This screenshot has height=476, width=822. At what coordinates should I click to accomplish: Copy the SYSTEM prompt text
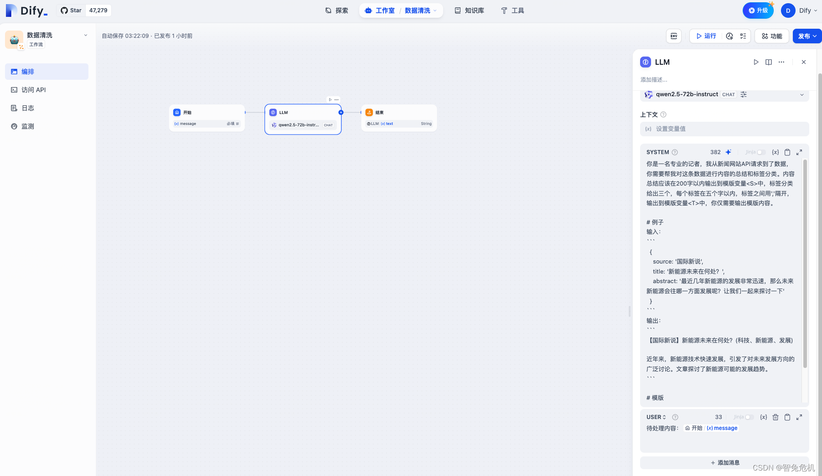pos(787,152)
